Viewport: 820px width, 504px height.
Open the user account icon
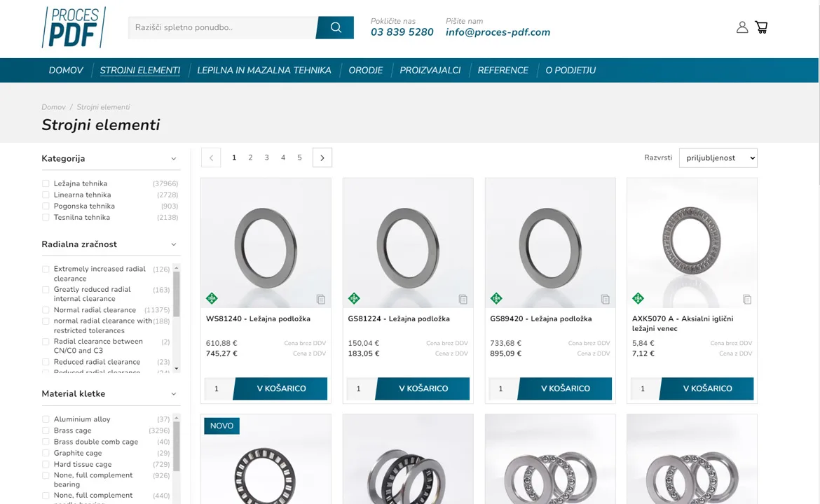coord(742,27)
